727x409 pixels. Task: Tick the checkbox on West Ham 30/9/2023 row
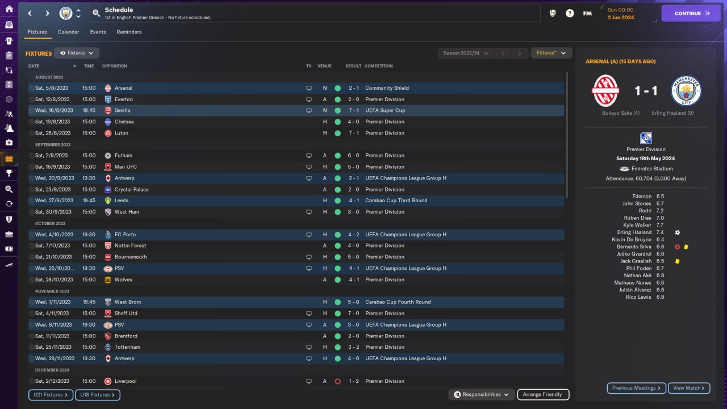(32, 212)
